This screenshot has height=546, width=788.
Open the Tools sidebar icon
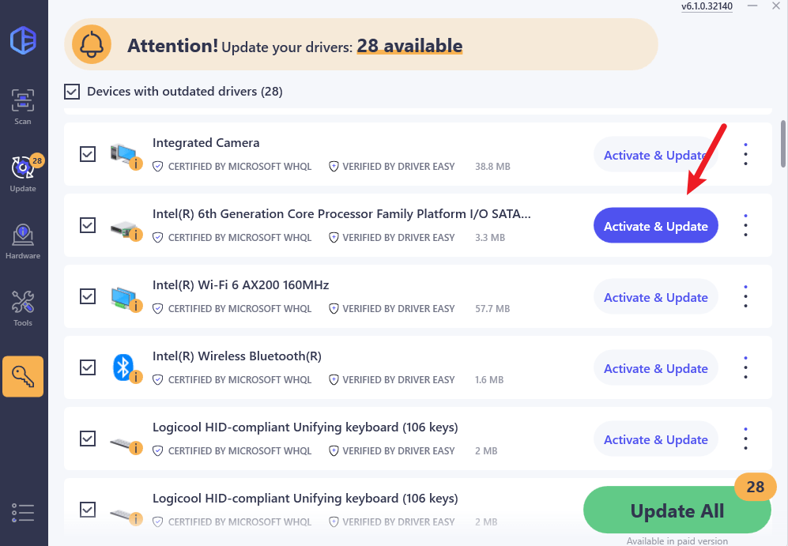23,308
